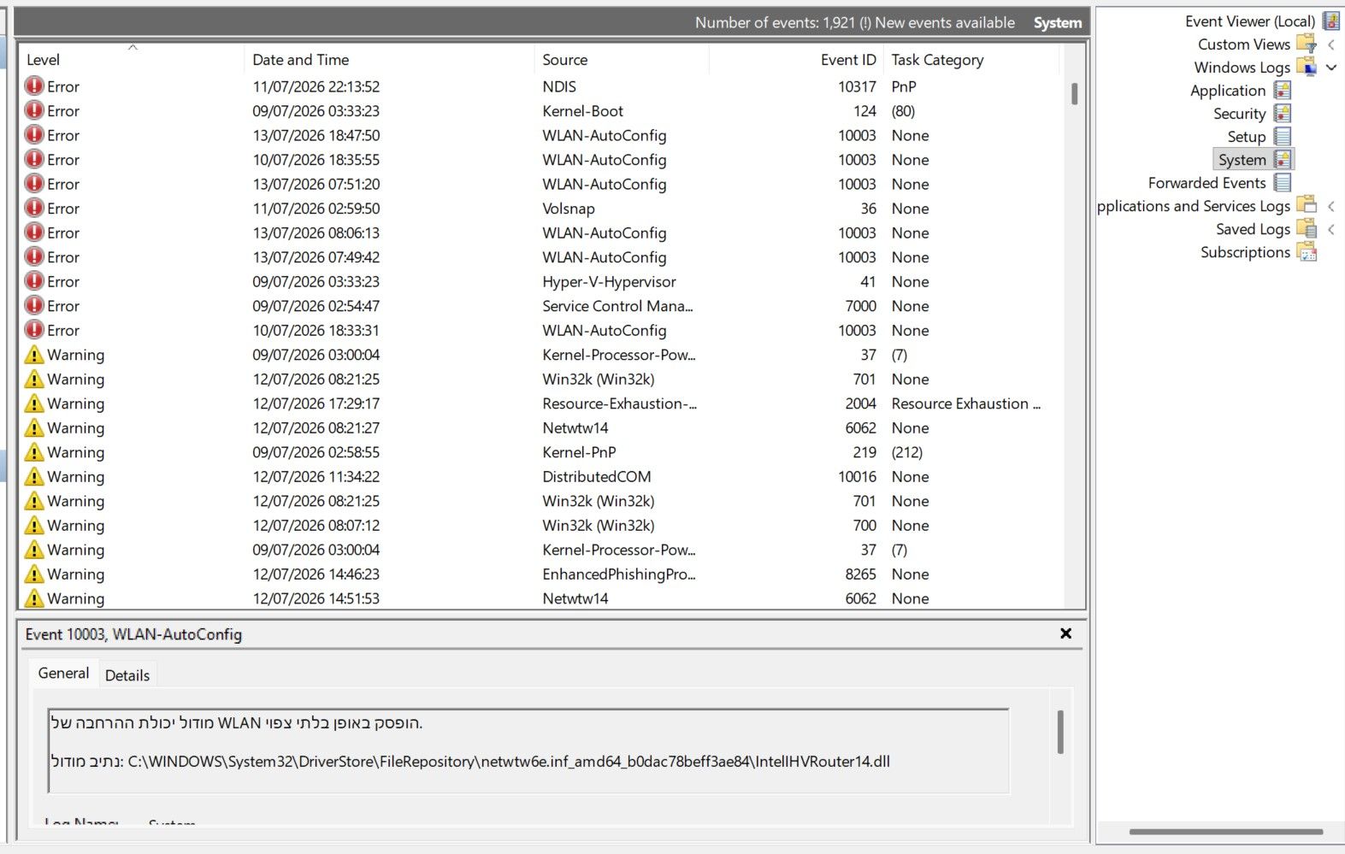Click the warning icon on the DistributedCOM row
The image size is (1345, 854).
coord(34,476)
